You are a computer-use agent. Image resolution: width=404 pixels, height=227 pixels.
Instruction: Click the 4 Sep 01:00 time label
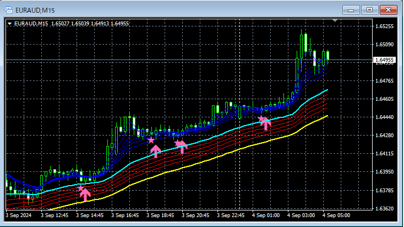click(x=266, y=215)
